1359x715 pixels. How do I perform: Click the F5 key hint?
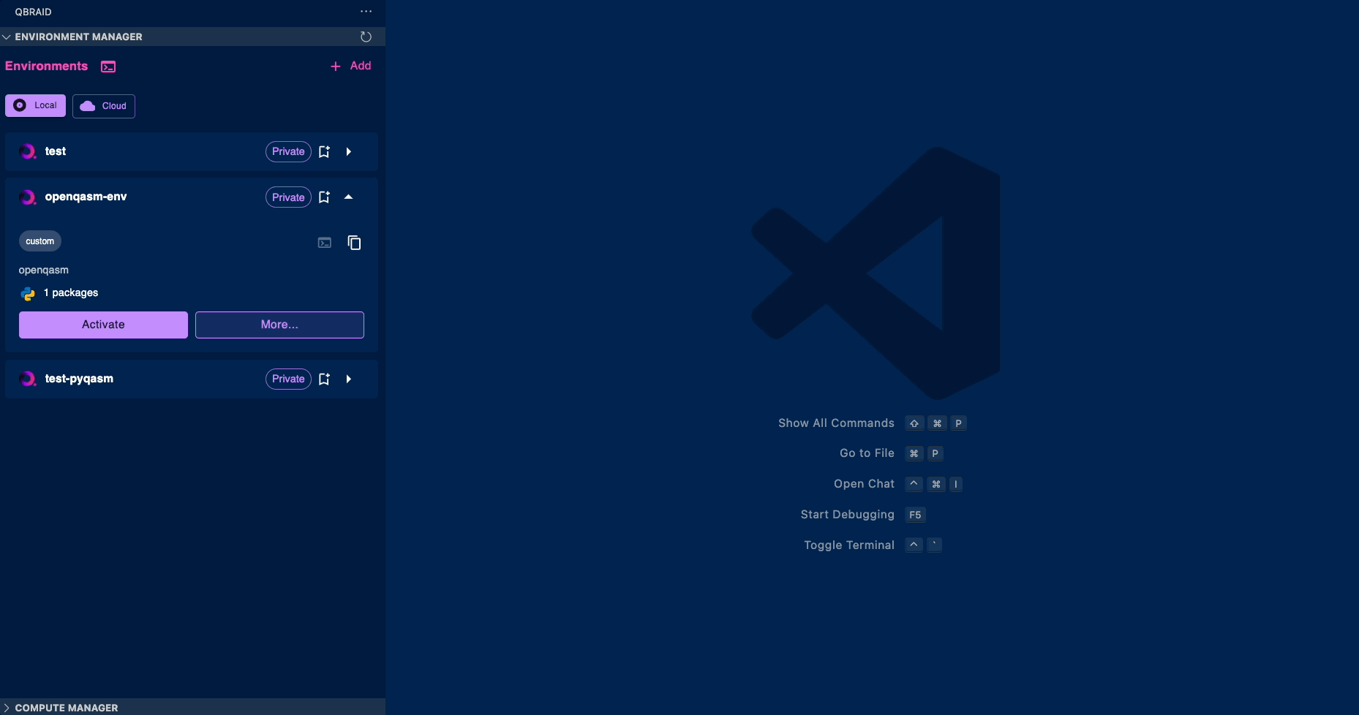[915, 515]
